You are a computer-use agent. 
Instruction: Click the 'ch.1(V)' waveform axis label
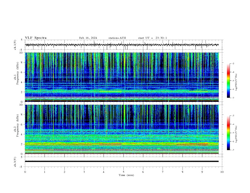click(15, 45)
